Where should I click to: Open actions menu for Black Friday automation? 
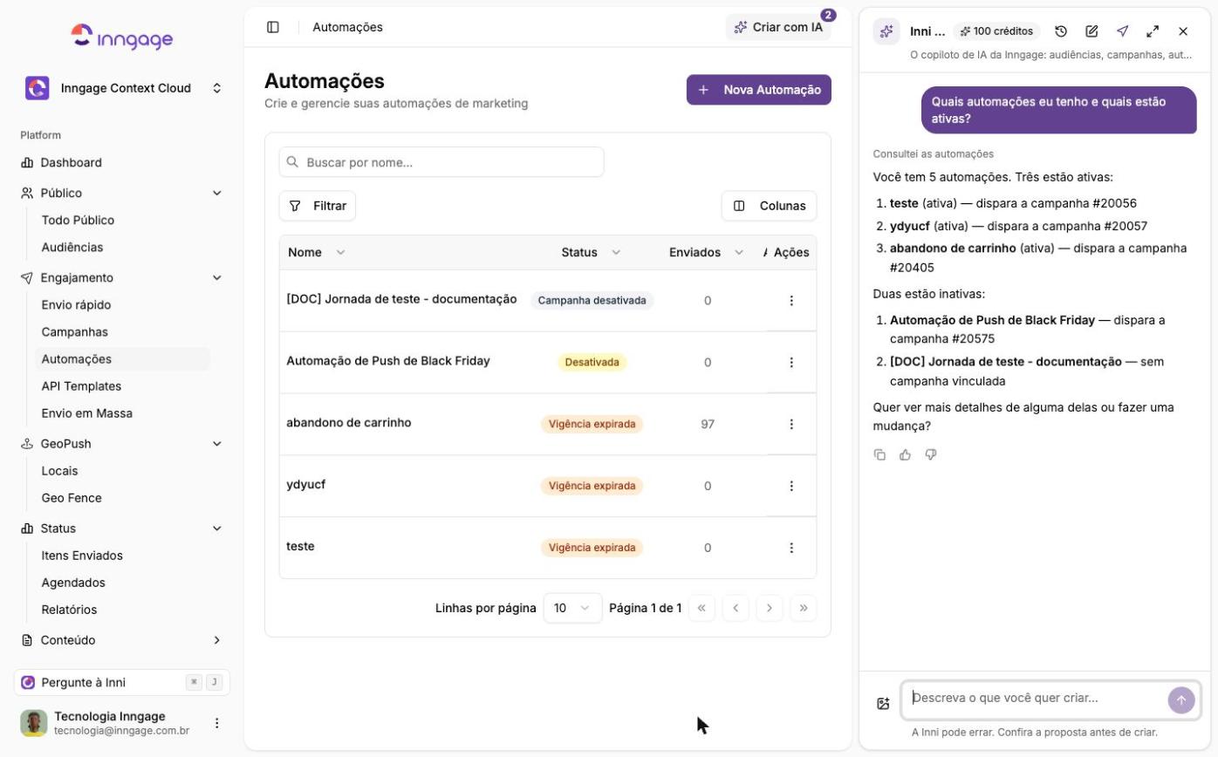pyautogui.click(x=791, y=362)
